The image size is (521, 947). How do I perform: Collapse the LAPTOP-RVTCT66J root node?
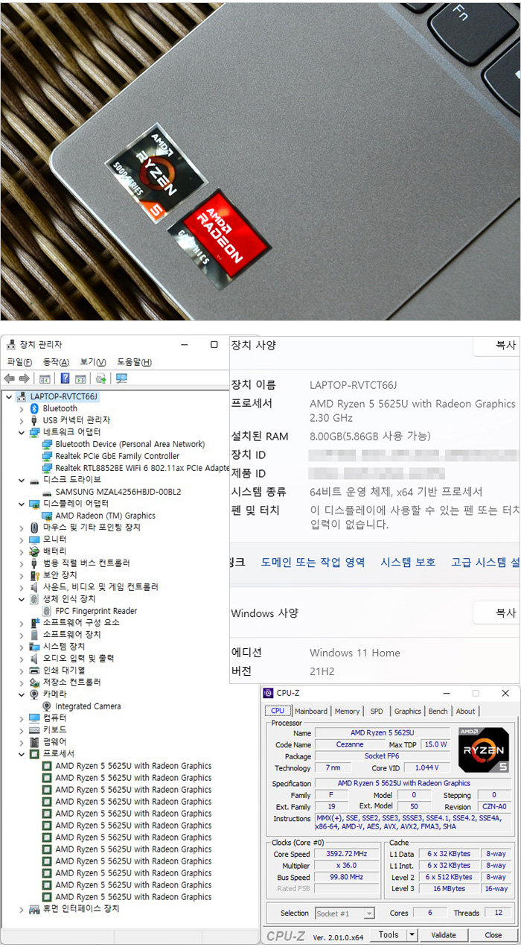point(9,396)
